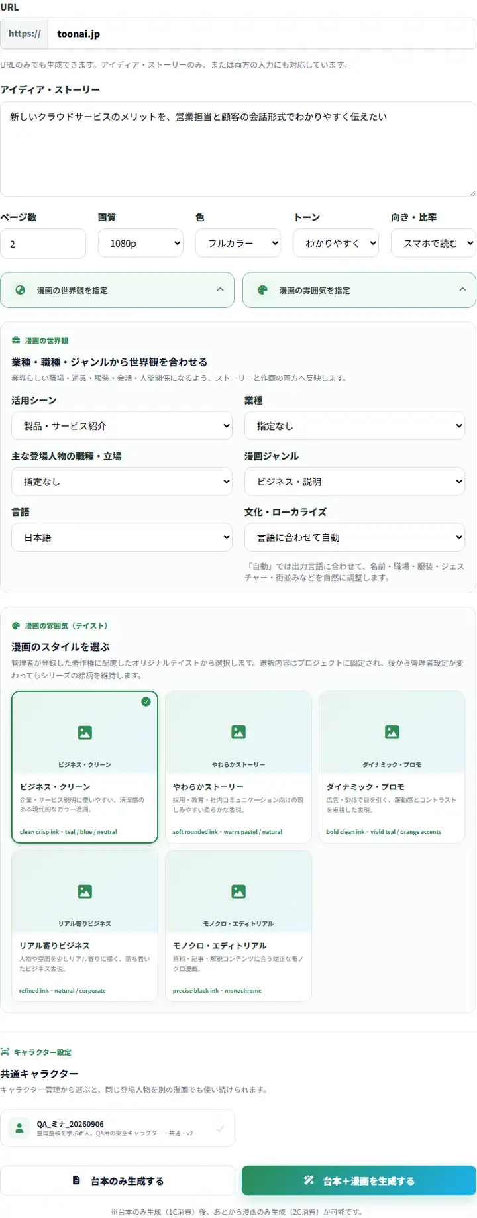Viewport: 477px width, 1218px height.
Task: Click the briefcase icon beside 漫画の世界観
Action: (x=16, y=340)
